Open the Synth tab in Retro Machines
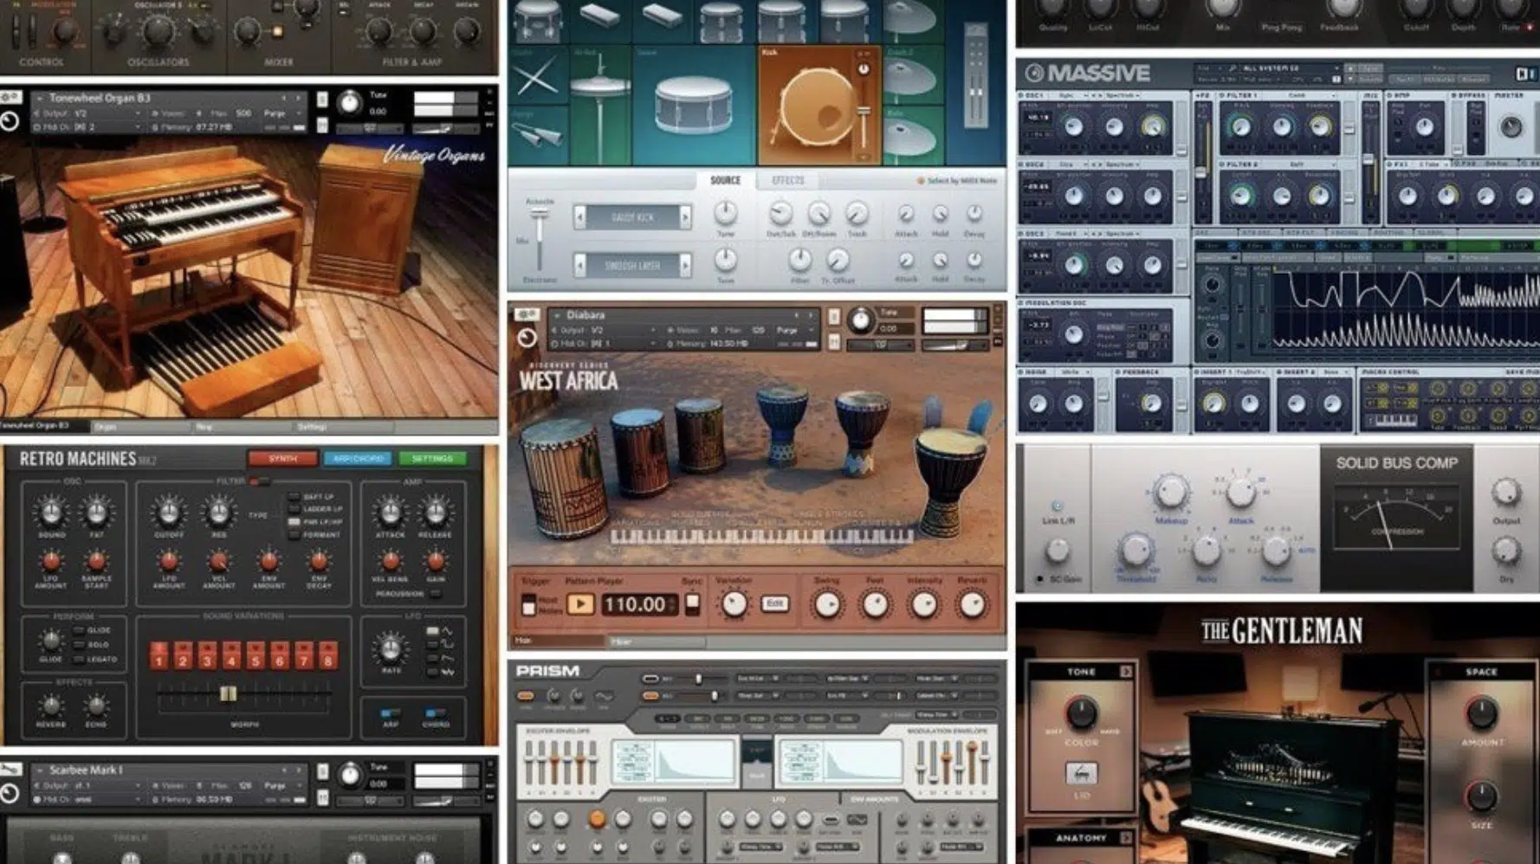 coord(282,458)
